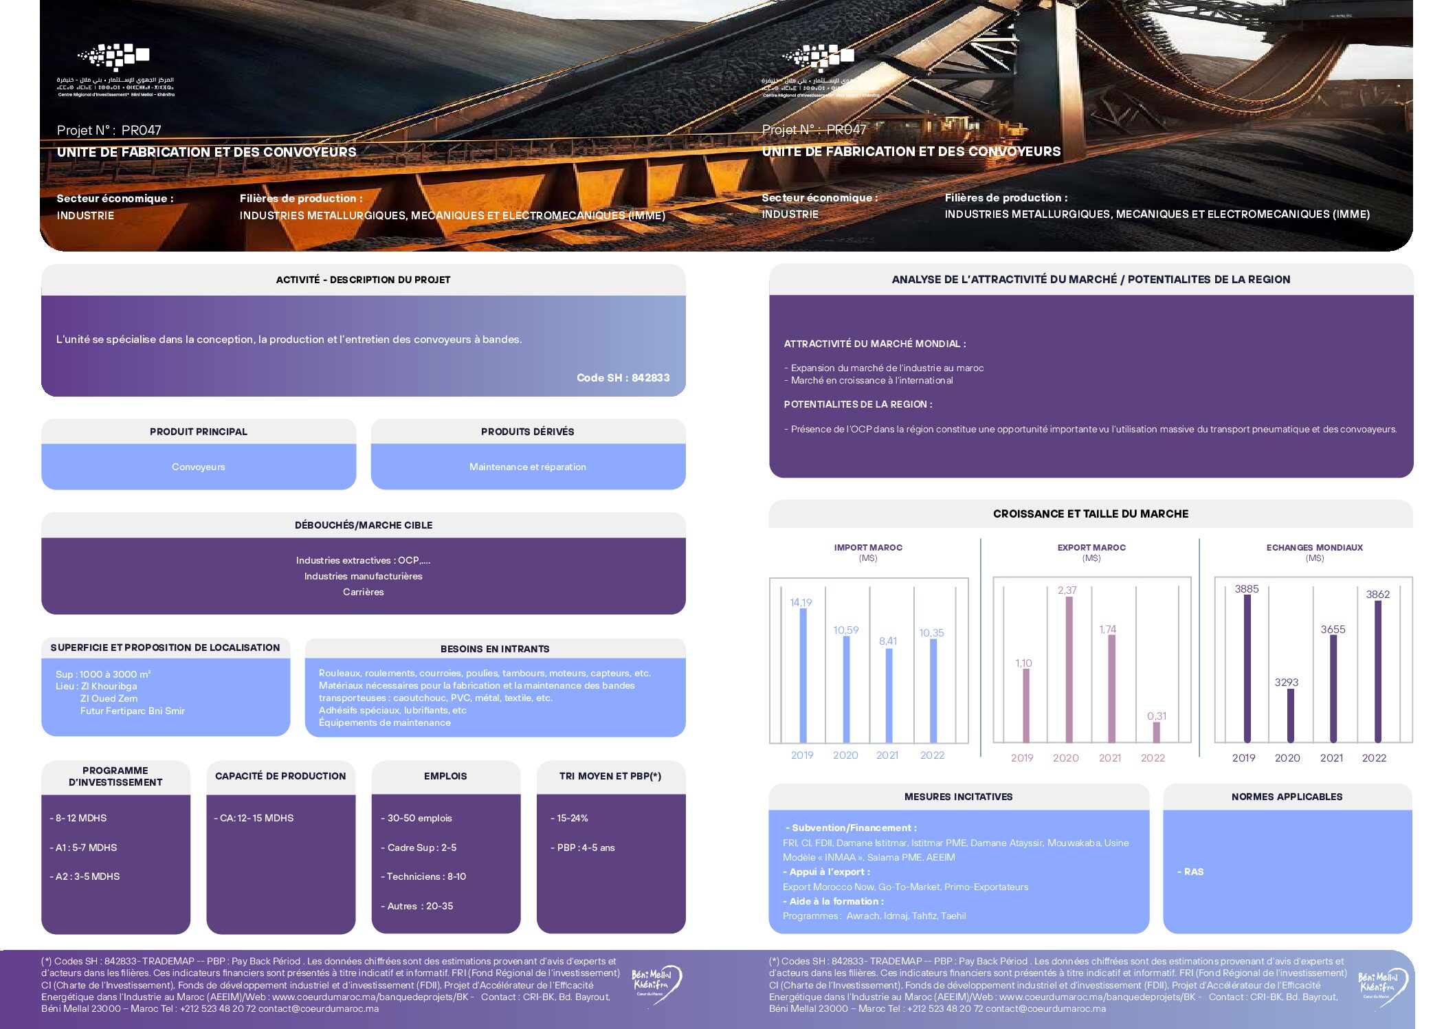This screenshot has height=1029, width=1455.
Task: Click the CRI logo in right banner
Action: (819, 69)
